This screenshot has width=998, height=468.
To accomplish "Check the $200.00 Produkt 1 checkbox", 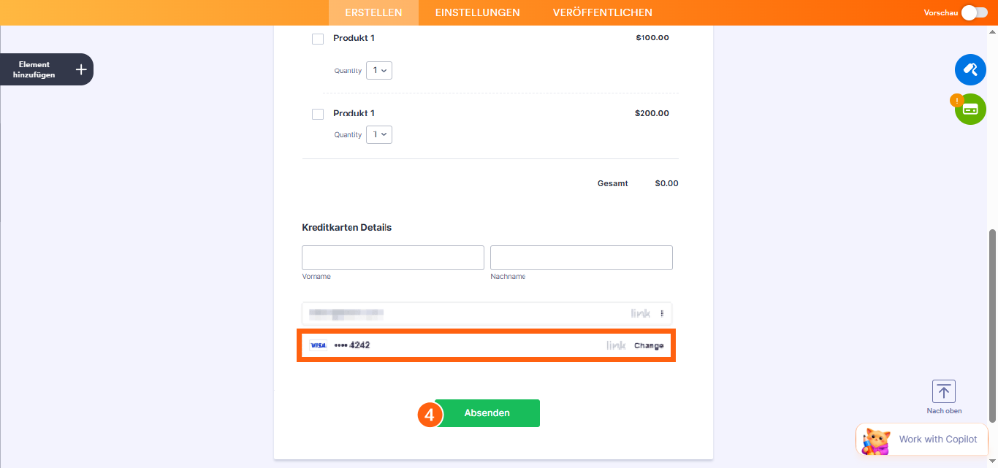I will coord(318,114).
